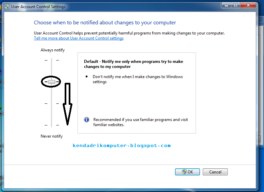Image resolution: width=264 pixels, height=192 pixels.
Task: Click the Choose when to be notified heading
Action: [x=105, y=23]
